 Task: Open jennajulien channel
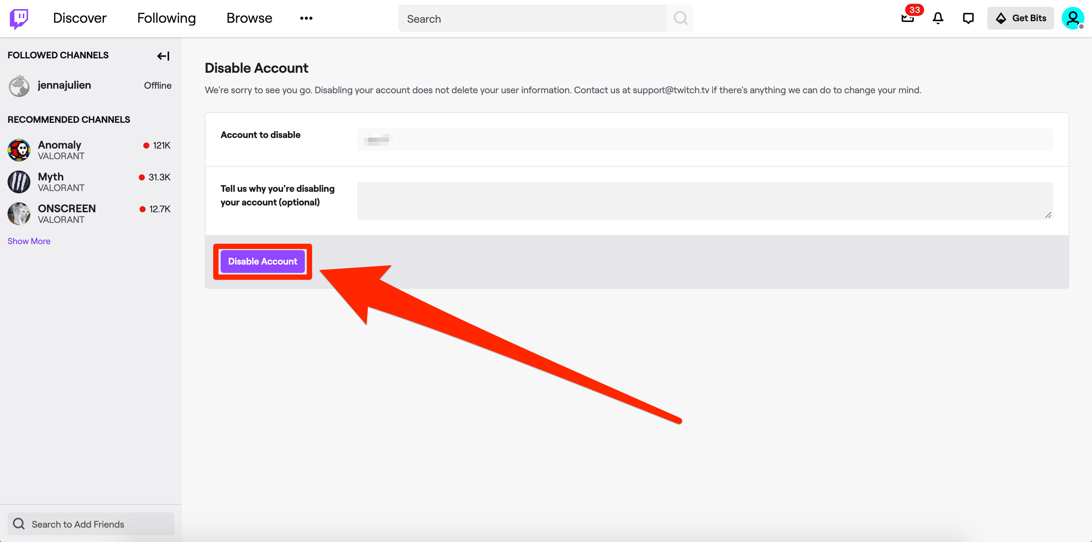91,86
